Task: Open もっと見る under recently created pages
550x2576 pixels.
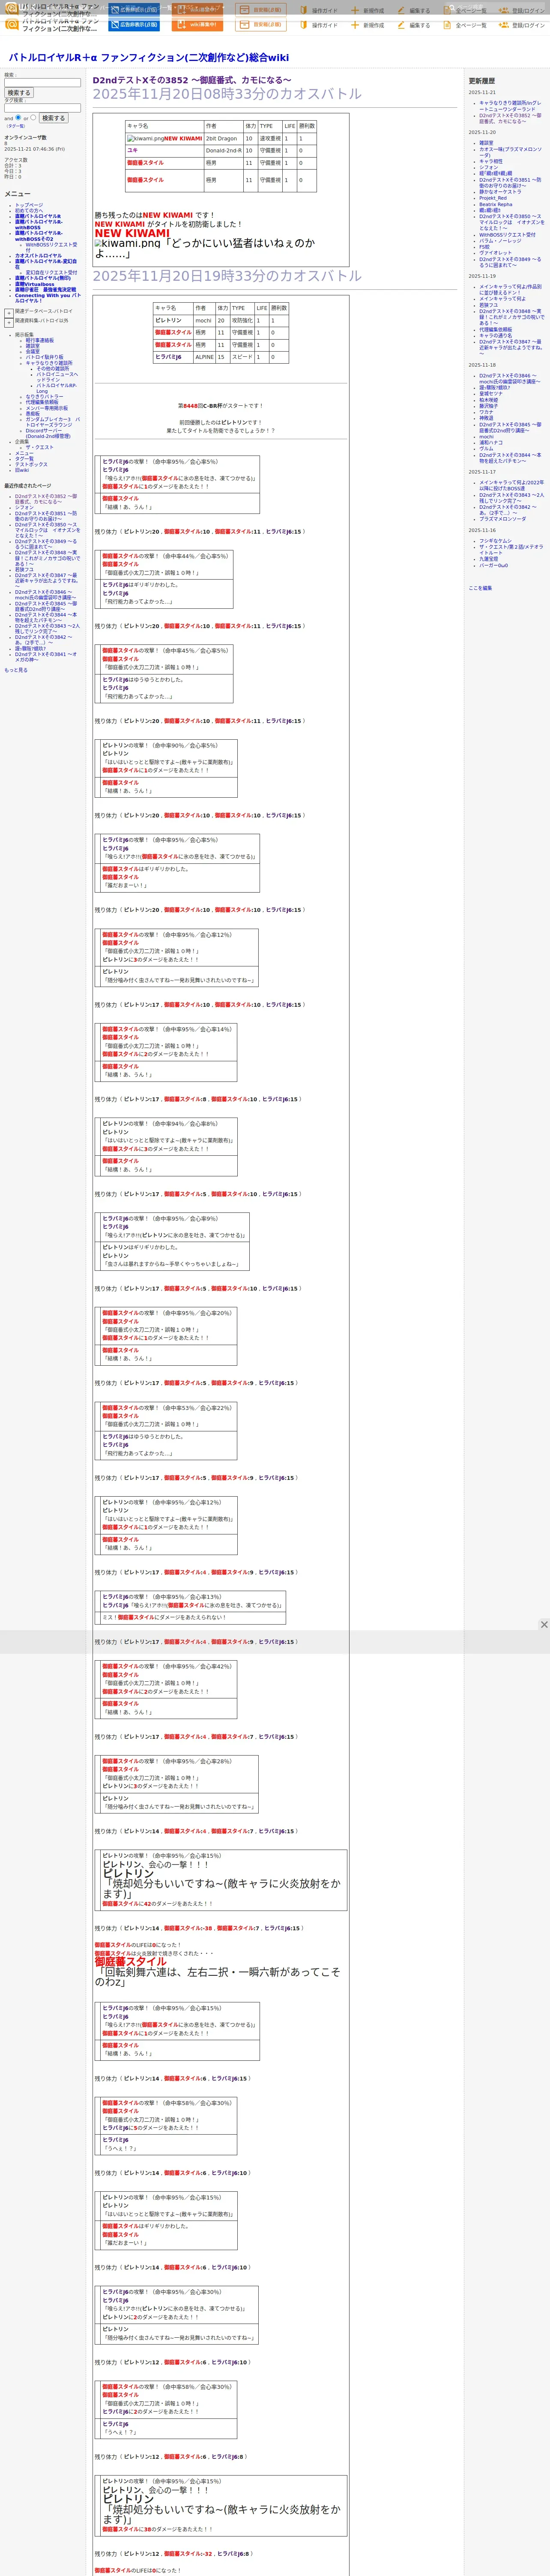Action: [16, 670]
